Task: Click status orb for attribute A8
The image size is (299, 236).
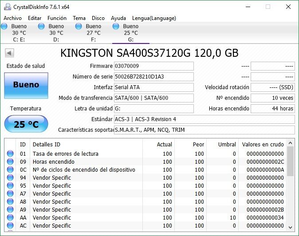Action: [10, 201]
